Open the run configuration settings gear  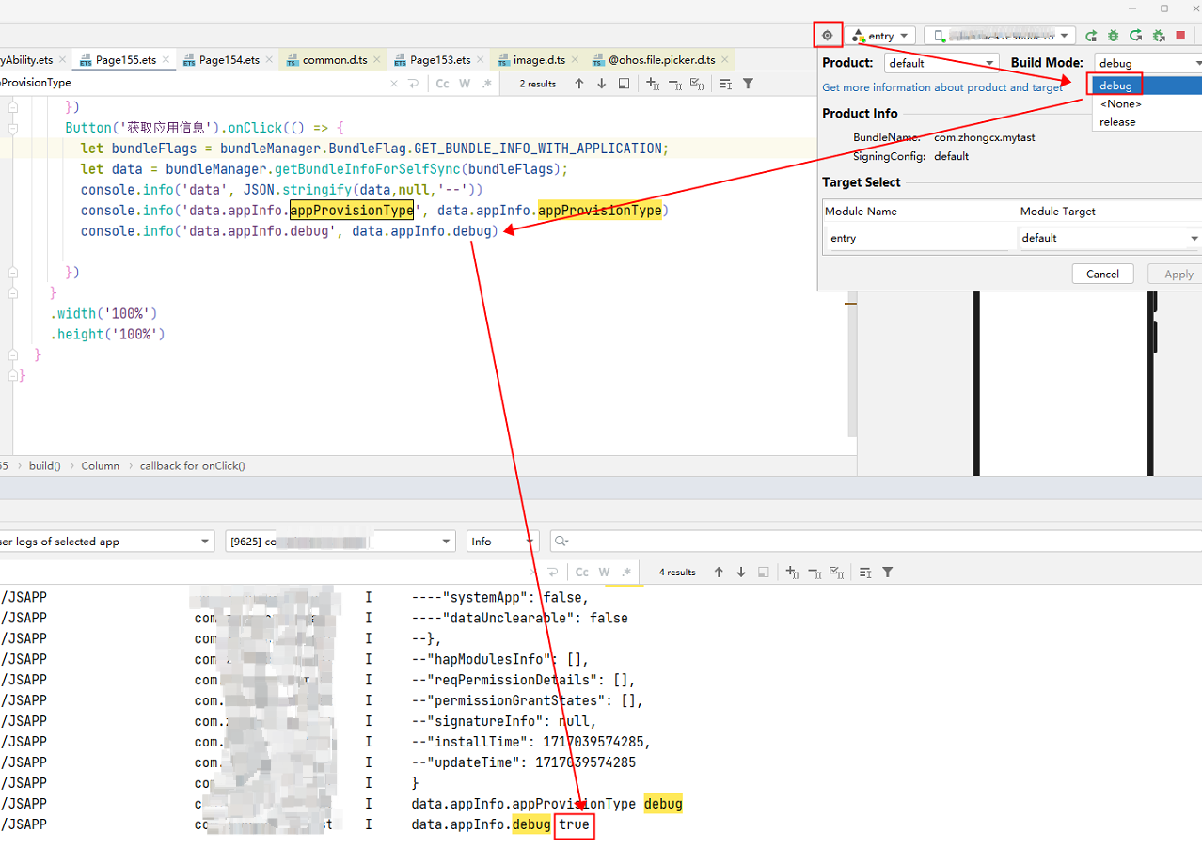pos(827,35)
